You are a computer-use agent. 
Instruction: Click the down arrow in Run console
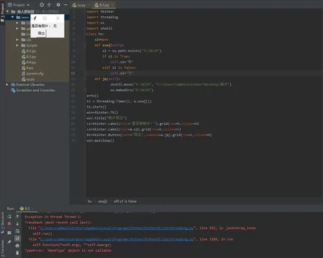pyautogui.click(x=17, y=224)
